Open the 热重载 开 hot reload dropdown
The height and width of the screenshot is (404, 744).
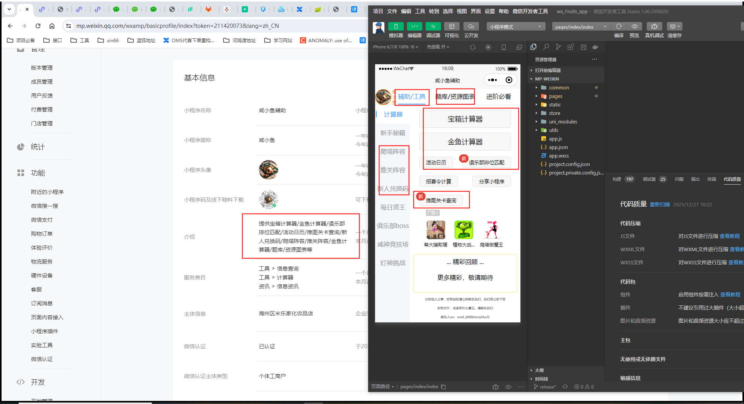point(438,47)
